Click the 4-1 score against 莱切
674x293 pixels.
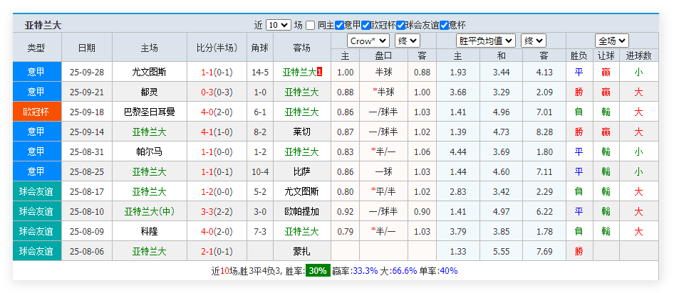click(217, 132)
